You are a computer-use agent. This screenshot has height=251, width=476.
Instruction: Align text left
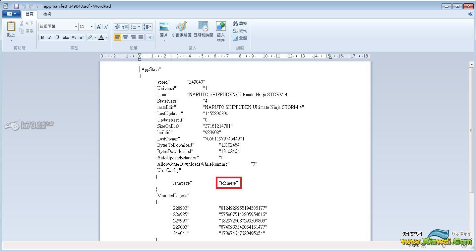point(117,37)
